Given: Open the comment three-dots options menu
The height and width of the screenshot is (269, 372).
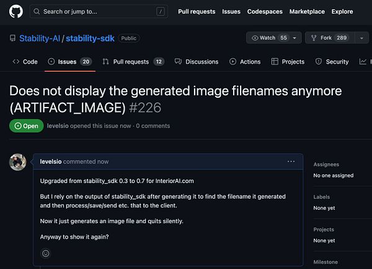Looking at the screenshot, I should point(291,161).
